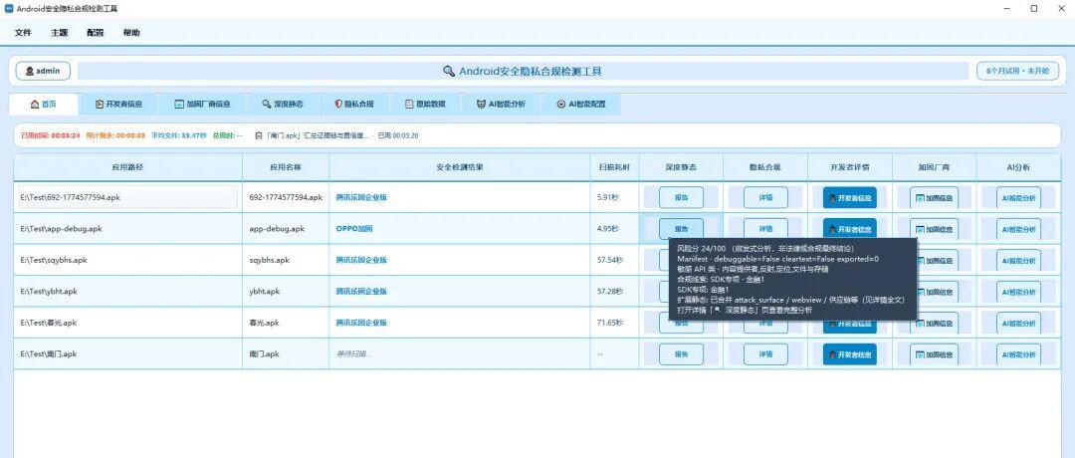
Task: View 详情 for 南门.apk
Action: (x=765, y=354)
